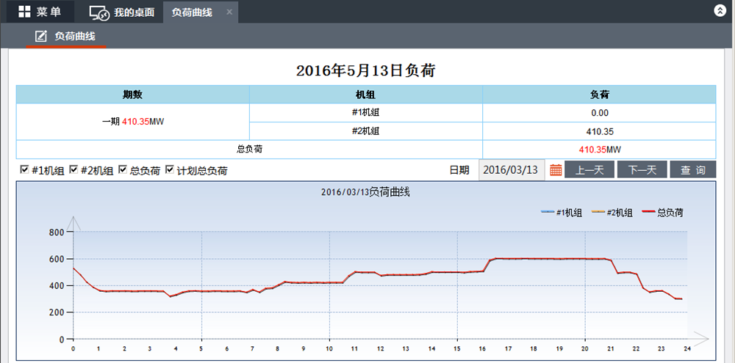Image resolution: width=735 pixels, height=363 pixels.
Task: Click the My Desktop monitor icon
Action: [x=99, y=12]
